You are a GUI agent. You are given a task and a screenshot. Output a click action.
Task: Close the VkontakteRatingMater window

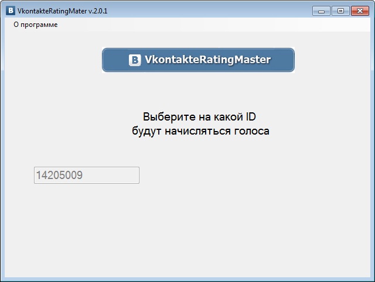click(360, 11)
